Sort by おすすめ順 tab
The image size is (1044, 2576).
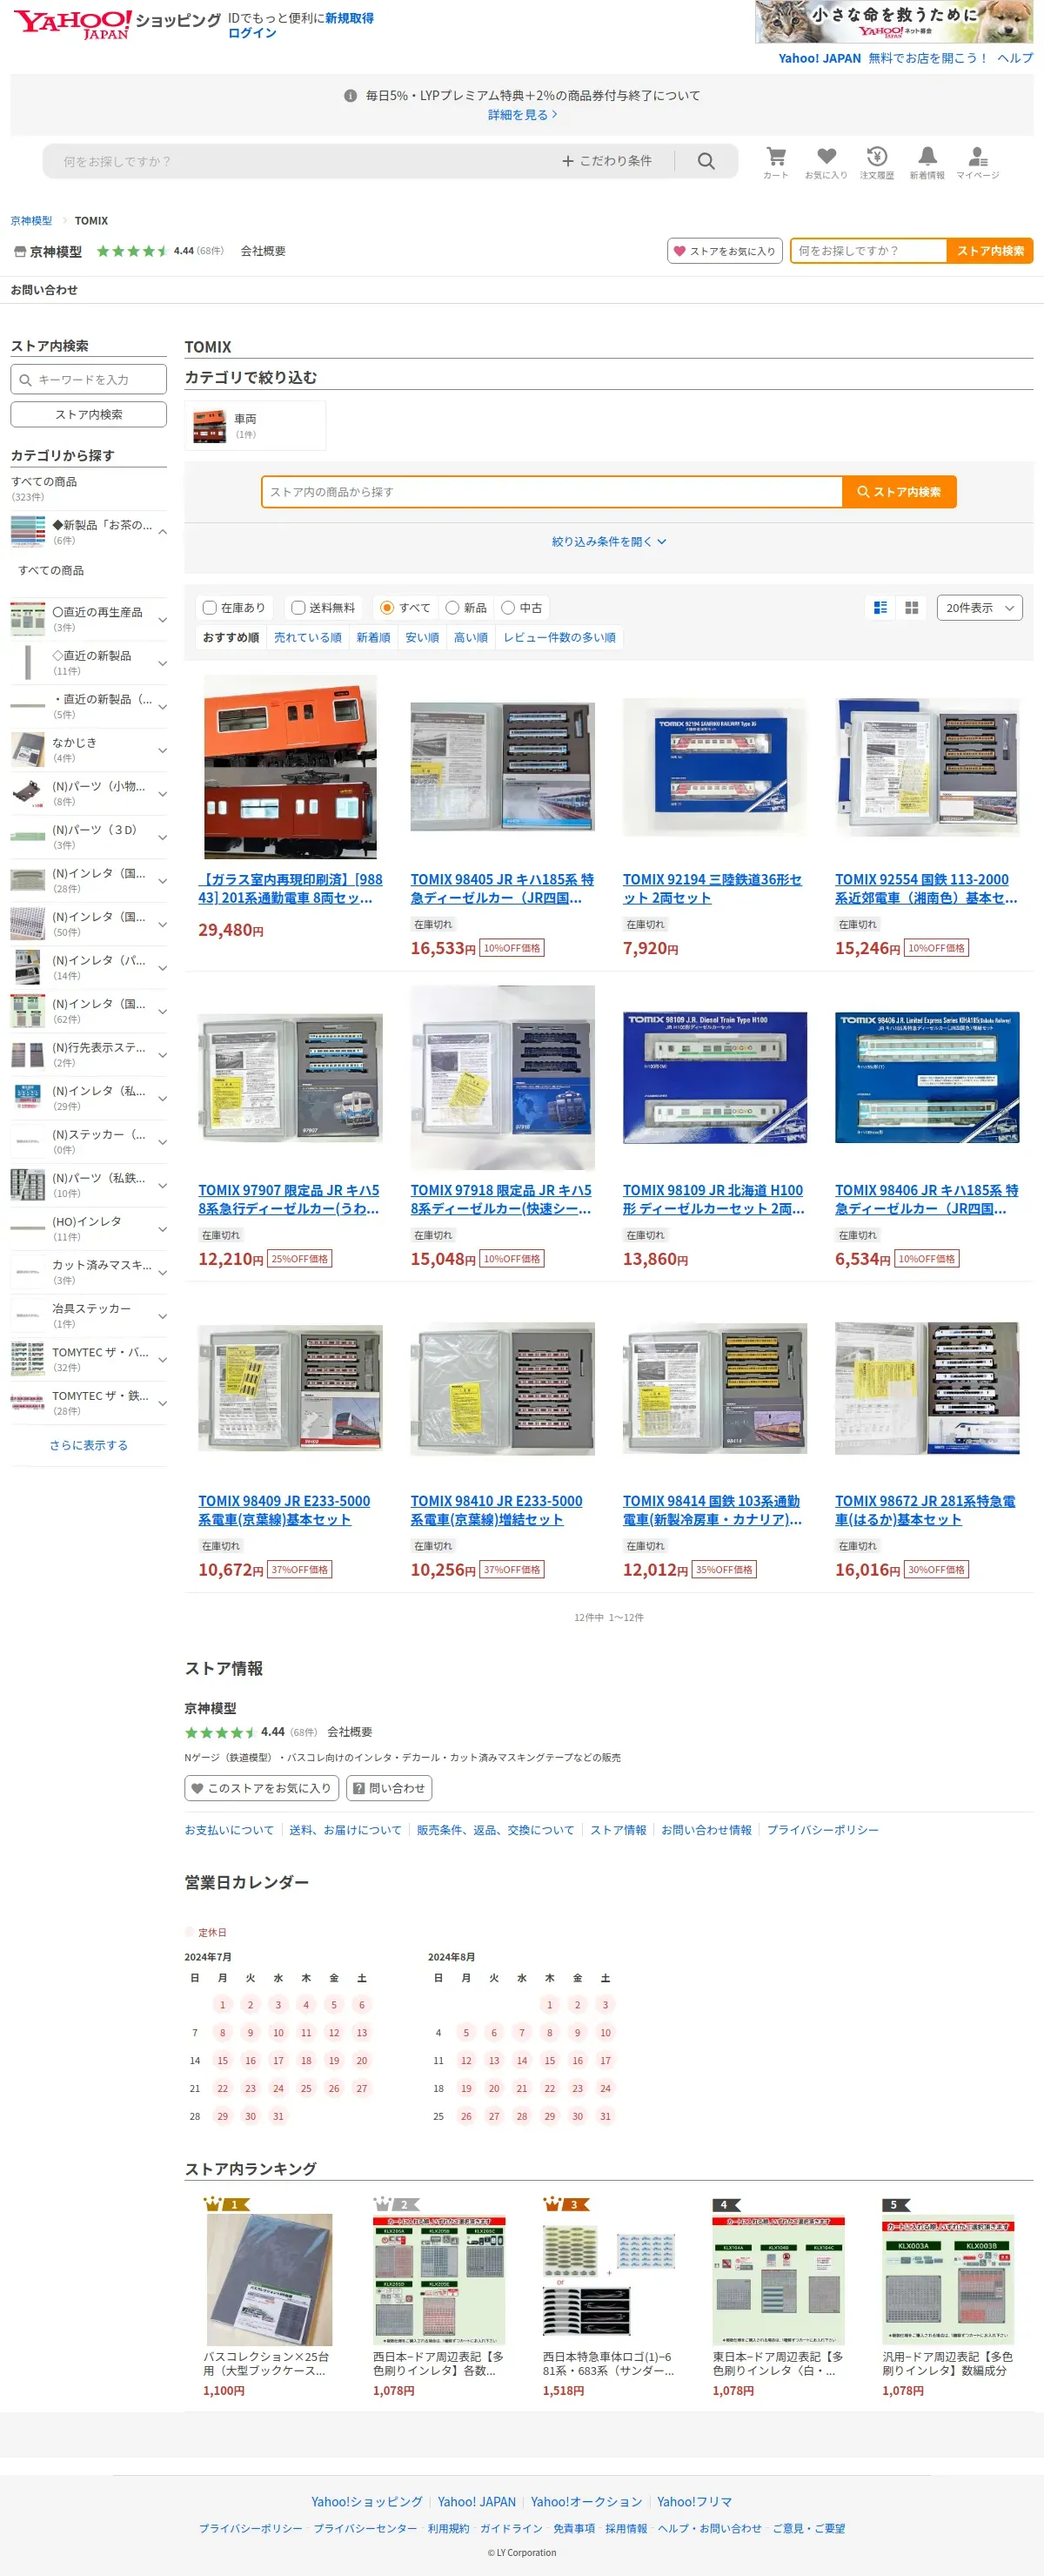coord(231,638)
